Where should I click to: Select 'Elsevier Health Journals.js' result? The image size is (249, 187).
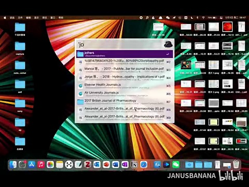pyautogui.click(x=125, y=86)
